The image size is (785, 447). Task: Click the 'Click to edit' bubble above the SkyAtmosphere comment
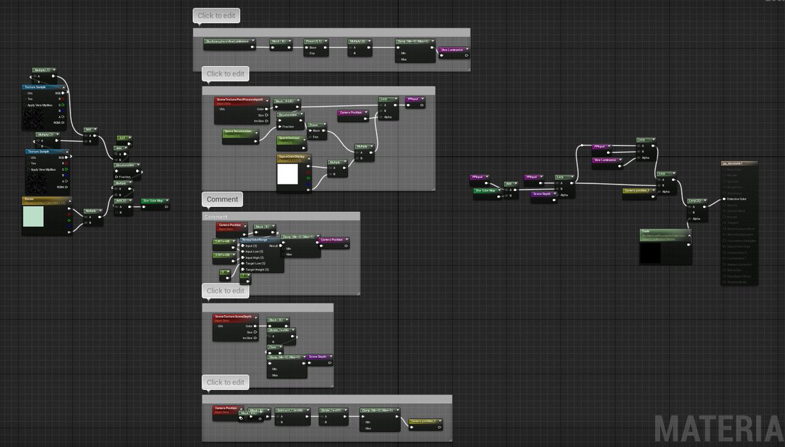click(216, 15)
